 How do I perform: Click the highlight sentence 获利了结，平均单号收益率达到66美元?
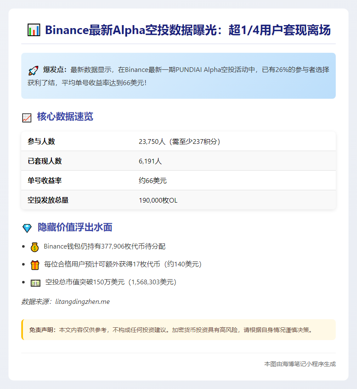coord(87,83)
